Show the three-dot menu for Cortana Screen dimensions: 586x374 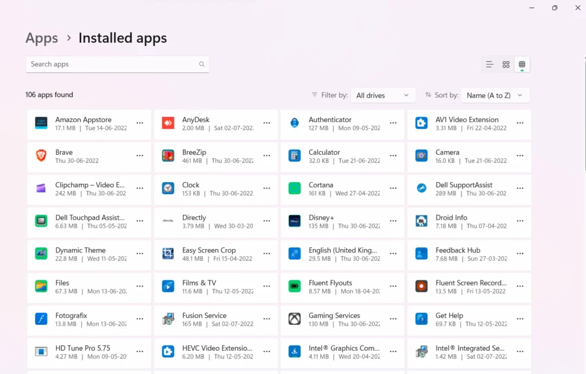pyautogui.click(x=393, y=188)
